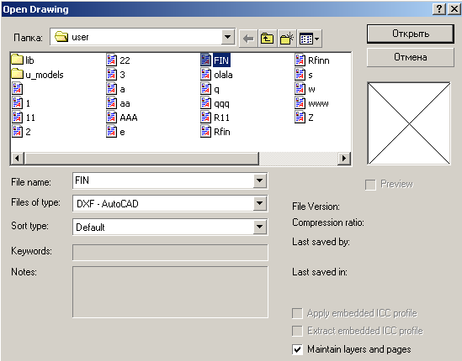Click the icon of file Rfin
462x361 pixels.
(x=205, y=132)
